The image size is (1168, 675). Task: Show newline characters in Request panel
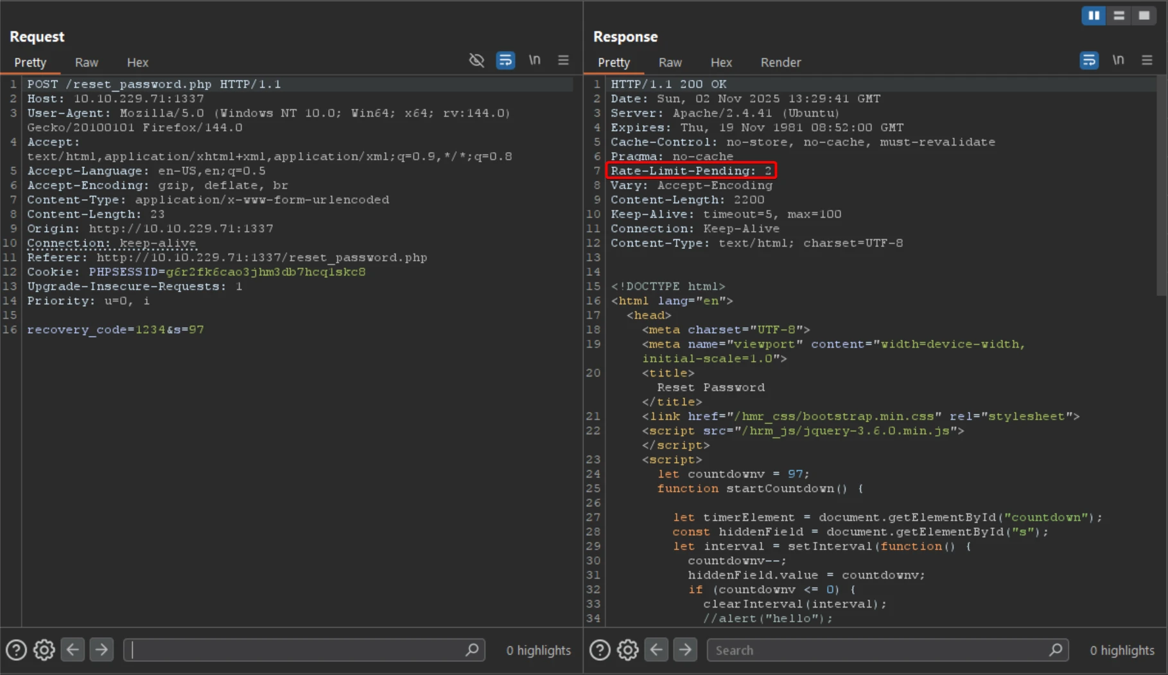534,60
